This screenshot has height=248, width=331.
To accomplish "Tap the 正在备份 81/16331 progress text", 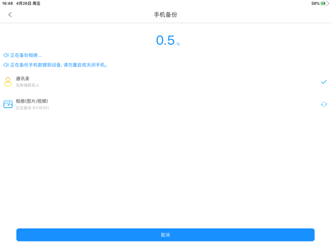I will point(32,108).
